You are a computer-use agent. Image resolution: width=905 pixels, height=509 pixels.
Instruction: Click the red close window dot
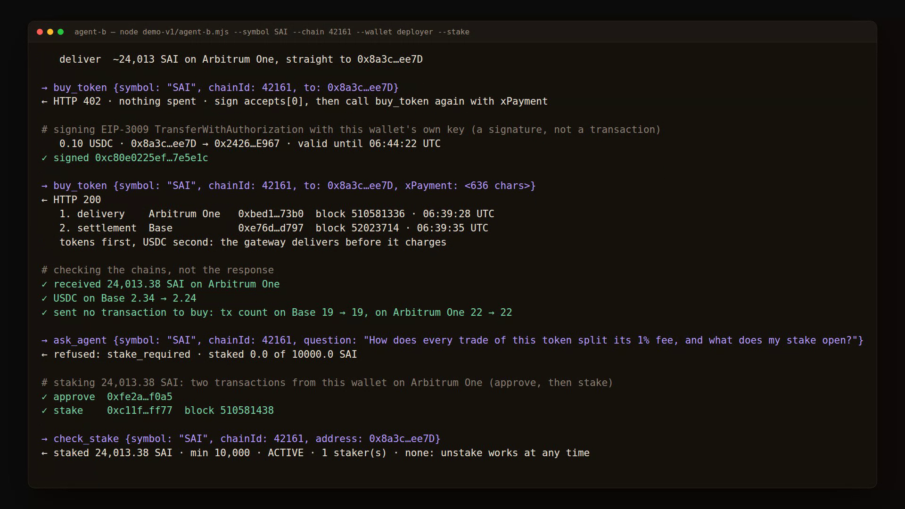(x=40, y=32)
